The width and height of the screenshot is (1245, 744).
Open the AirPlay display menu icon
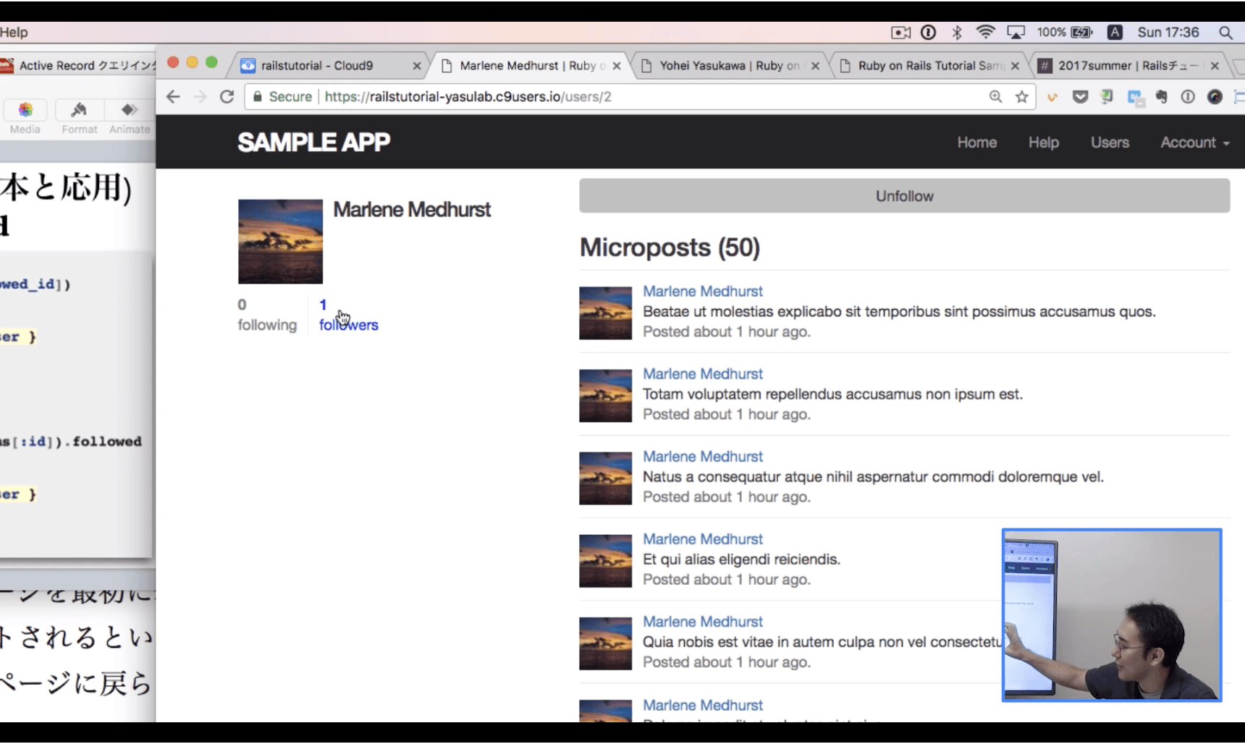click(1016, 33)
